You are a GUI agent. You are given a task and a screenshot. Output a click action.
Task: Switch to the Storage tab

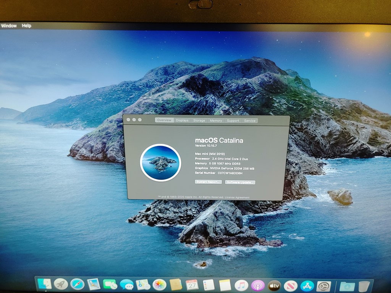199,121
